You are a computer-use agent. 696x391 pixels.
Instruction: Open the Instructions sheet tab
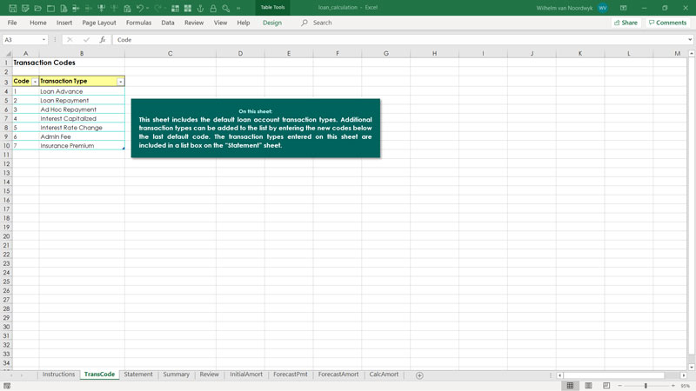[x=58, y=374]
